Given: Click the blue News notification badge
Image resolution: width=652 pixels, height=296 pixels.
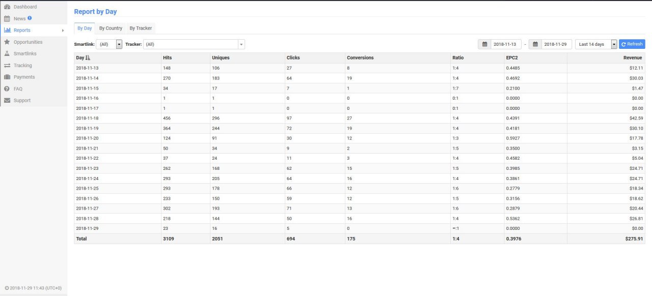Looking at the screenshot, I should [30, 18].
